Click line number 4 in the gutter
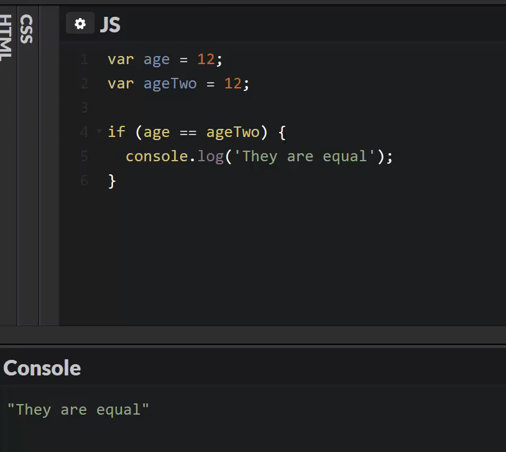 click(x=85, y=132)
